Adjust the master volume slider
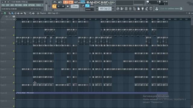The image size is (193, 108). 46,6
